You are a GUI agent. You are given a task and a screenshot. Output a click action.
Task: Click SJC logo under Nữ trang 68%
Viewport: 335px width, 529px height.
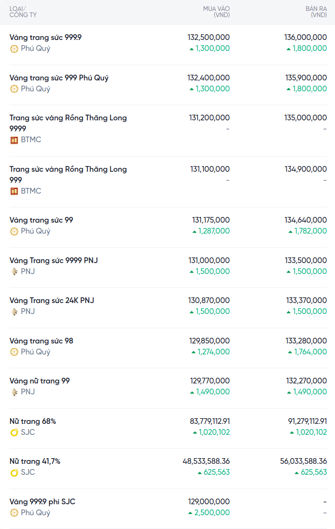pos(14,432)
